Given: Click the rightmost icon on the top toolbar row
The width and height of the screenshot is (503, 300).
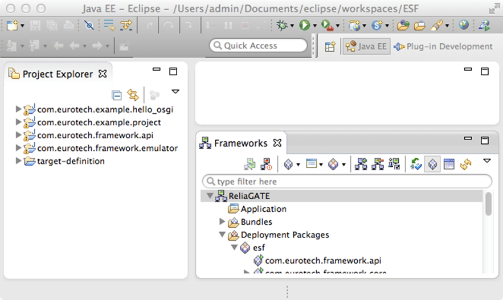Looking at the screenshot, I should [484, 25].
